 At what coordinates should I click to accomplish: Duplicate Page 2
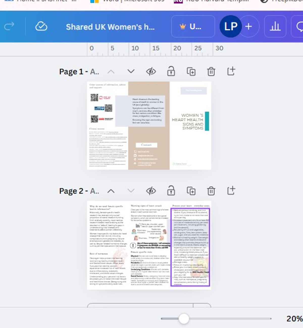pos(191,191)
